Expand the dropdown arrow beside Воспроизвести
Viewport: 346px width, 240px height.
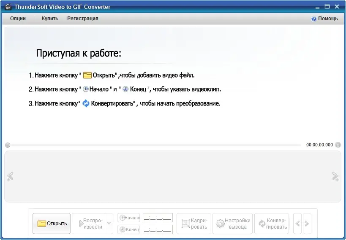point(109,223)
